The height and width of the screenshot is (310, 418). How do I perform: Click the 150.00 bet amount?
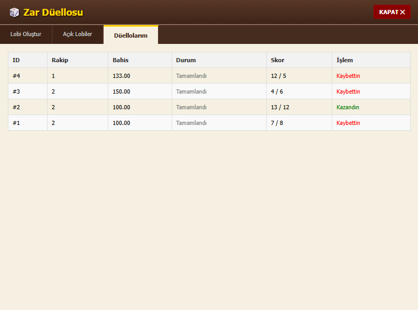[121, 91]
